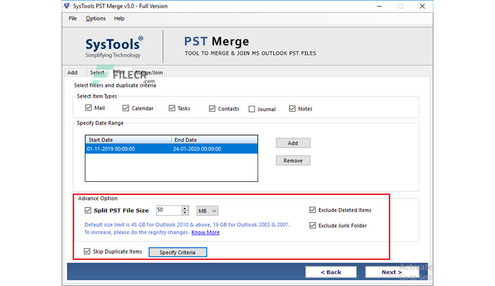
Task: Open the File menu
Action: (73, 18)
